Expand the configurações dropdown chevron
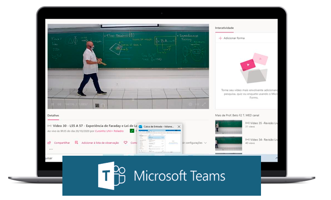The image size is (331, 200). point(205,142)
